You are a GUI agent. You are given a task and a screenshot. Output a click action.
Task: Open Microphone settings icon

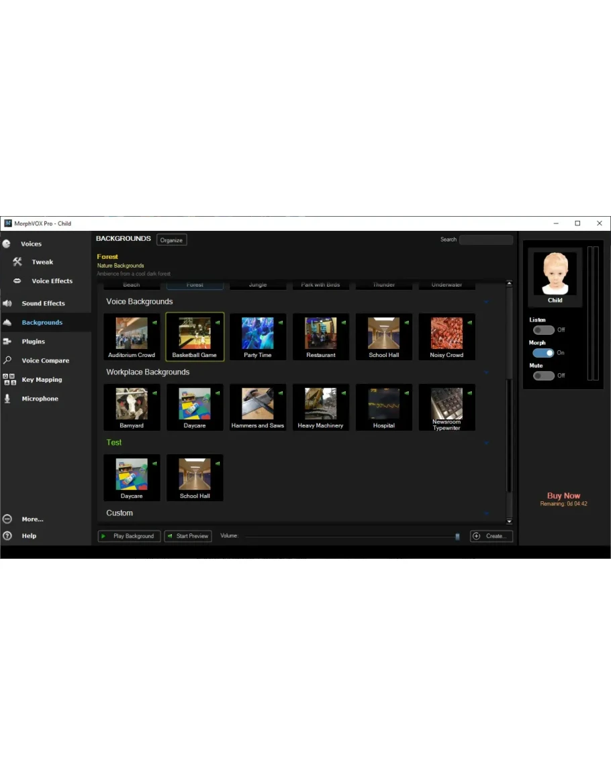[x=7, y=399]
